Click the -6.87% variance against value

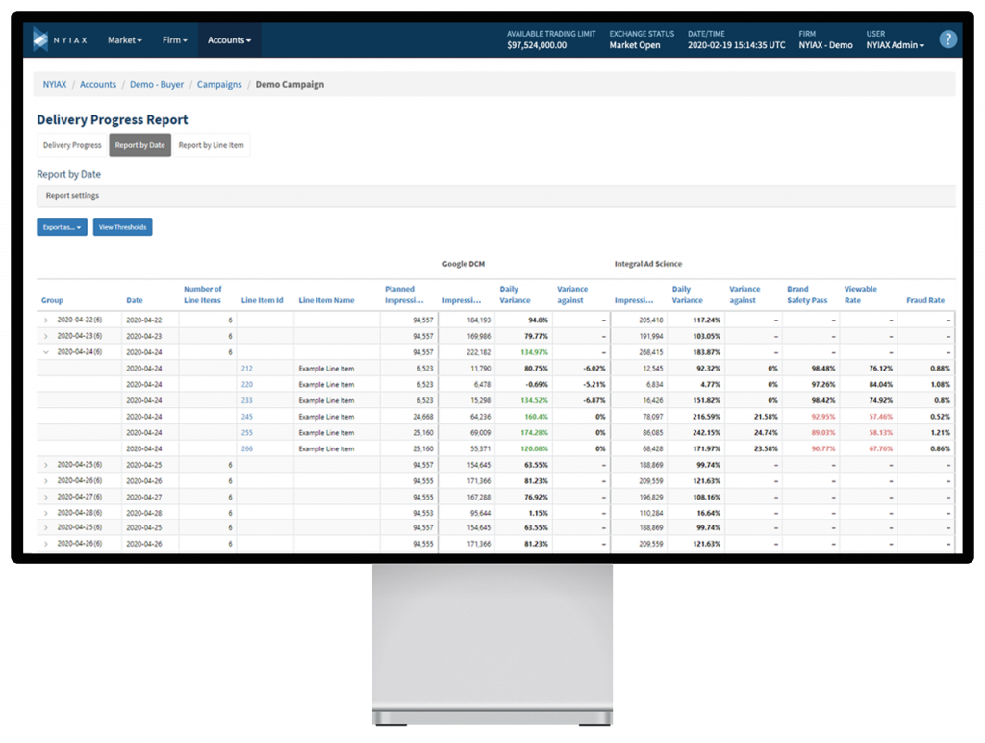pyautogui.click(x=594, y=400)
